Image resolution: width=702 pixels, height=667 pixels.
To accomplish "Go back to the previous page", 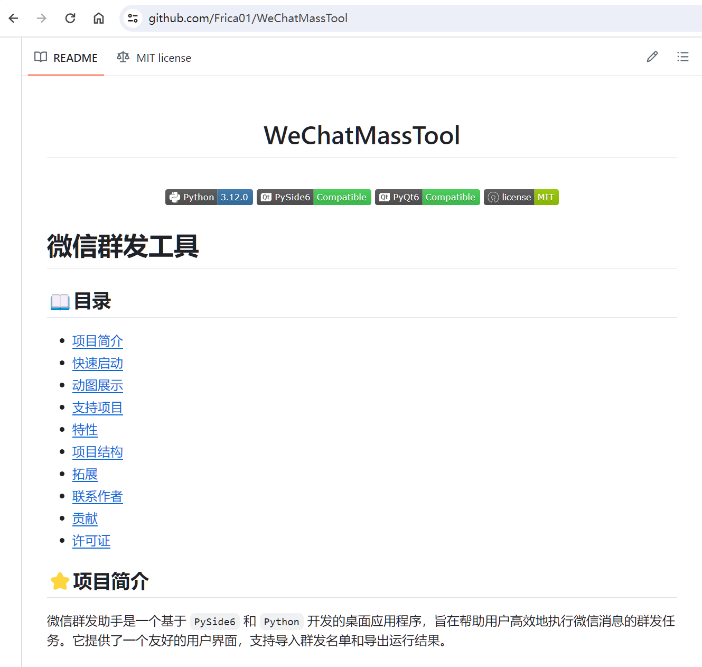I will click(14, 18).
